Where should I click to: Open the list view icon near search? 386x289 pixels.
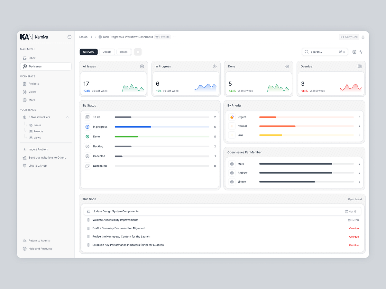[x=354, y=52]
